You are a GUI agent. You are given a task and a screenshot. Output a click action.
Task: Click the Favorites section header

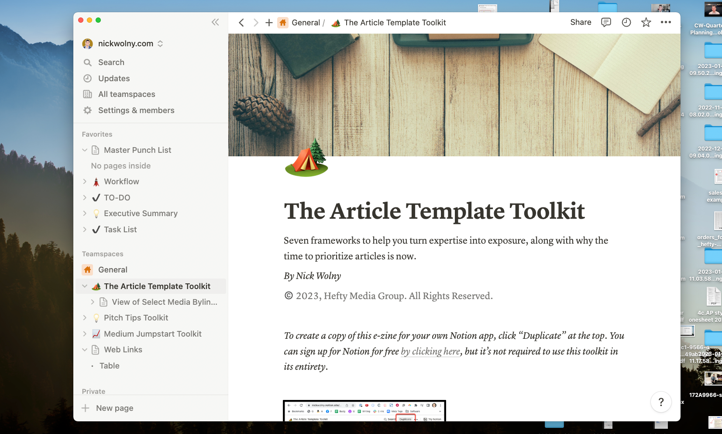pyautogui.click(x=97, y=134)
